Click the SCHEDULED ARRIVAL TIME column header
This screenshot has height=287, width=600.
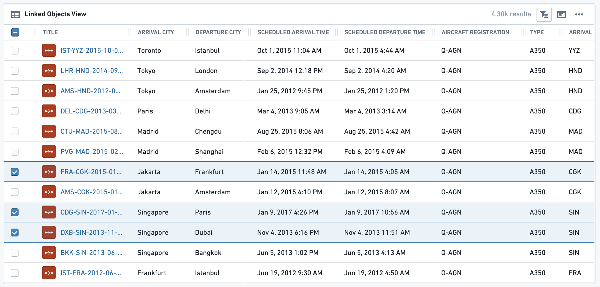point(293,32)
